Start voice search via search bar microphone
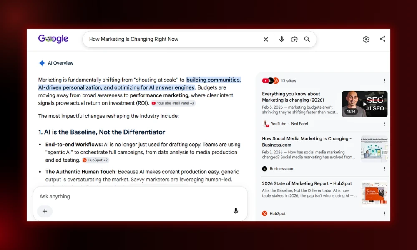 281,39
